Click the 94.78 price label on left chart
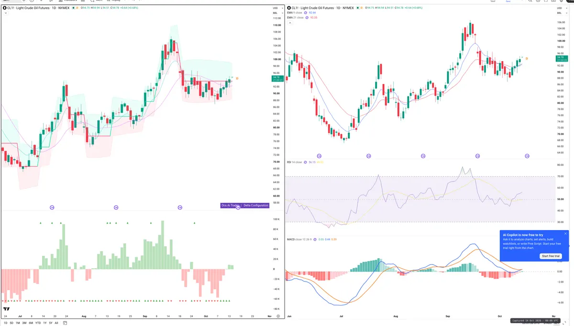Viewport: 574px width, 326px height. (x=276, y=78)
